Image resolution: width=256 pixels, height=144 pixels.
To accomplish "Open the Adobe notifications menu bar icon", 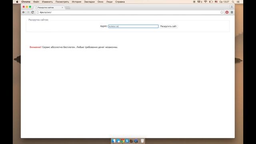I will (200, 2).
